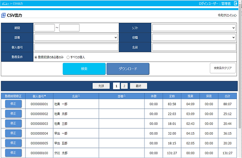Click the 02:43 残業 value
This screenshot has height=158, width=242.
pos(190,123)
